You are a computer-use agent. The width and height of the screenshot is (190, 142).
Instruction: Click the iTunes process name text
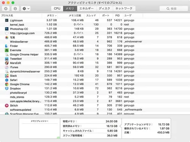pos(14,67)
